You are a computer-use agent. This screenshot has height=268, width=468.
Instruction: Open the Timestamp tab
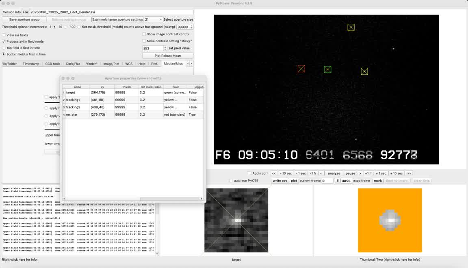click(x=31, y=64)
